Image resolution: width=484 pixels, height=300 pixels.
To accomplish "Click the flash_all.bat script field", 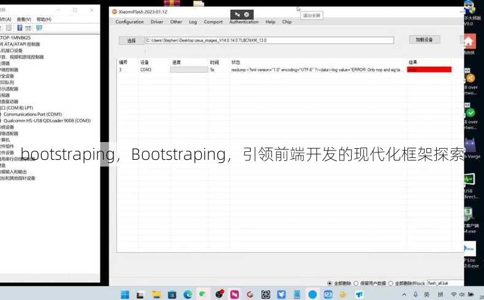I will point(445,283).
